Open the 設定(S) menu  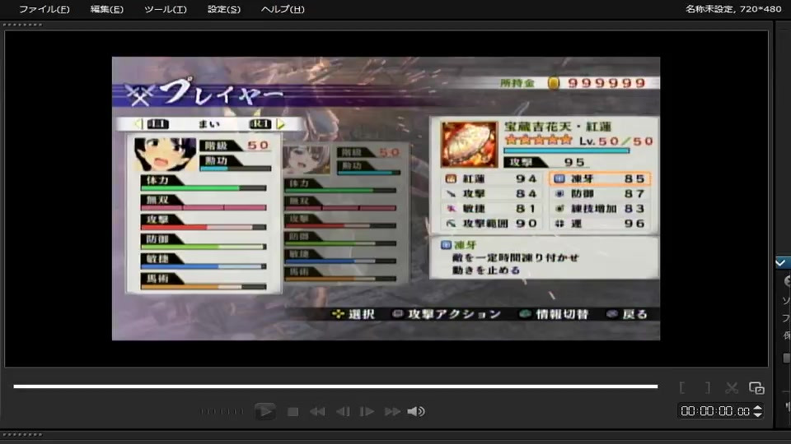point(224,9)
